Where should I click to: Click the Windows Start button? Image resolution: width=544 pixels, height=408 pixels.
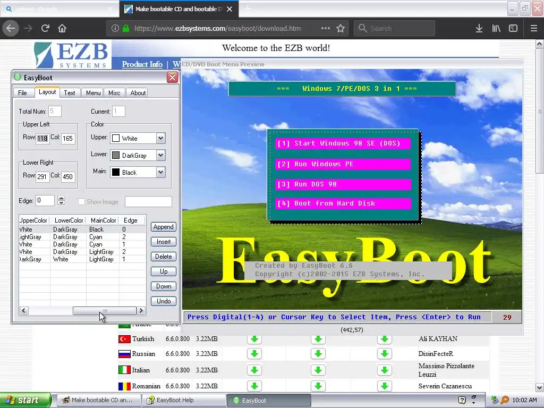(x=25, y=400)
